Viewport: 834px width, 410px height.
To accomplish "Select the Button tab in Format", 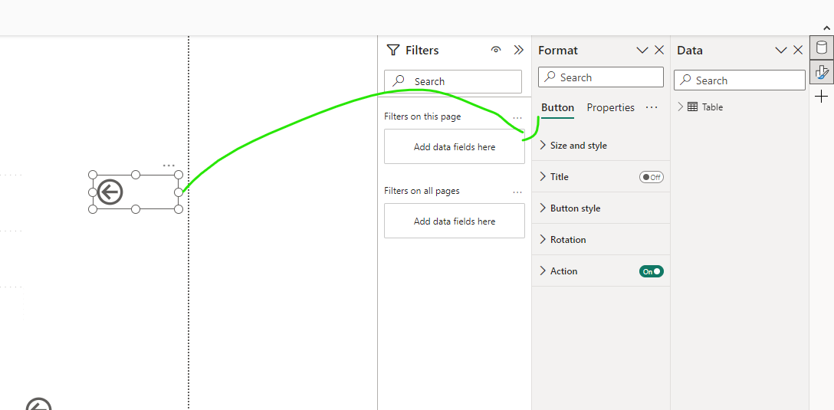I will (x=557, y=107).
